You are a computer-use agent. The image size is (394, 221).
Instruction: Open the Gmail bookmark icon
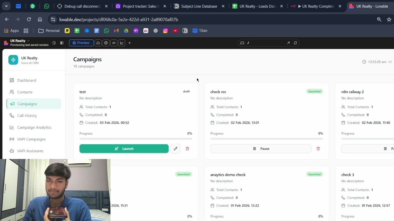[116, 31]
